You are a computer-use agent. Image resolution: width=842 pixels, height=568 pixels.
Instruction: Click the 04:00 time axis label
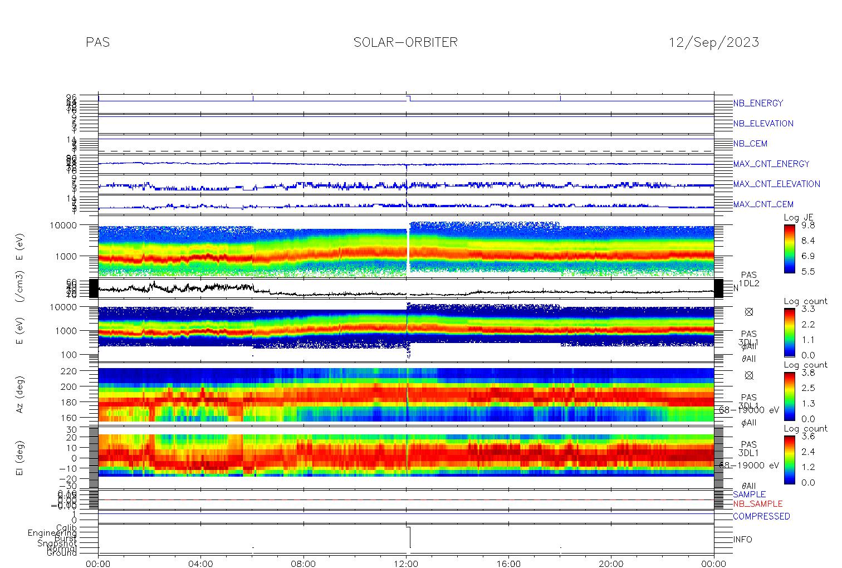pyautogui.click(x=200, y=564)
